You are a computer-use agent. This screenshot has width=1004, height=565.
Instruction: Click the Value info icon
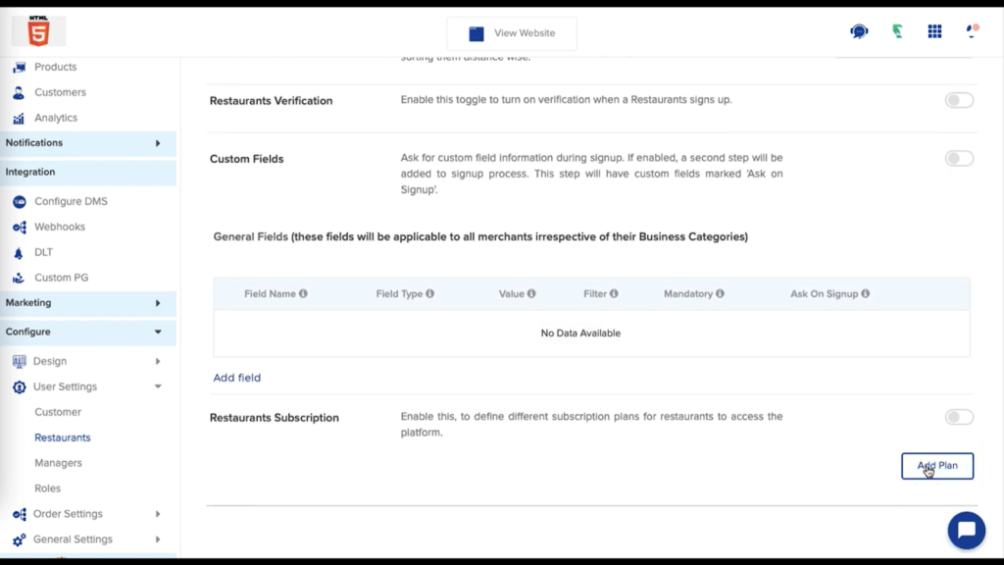coord(531,293)
